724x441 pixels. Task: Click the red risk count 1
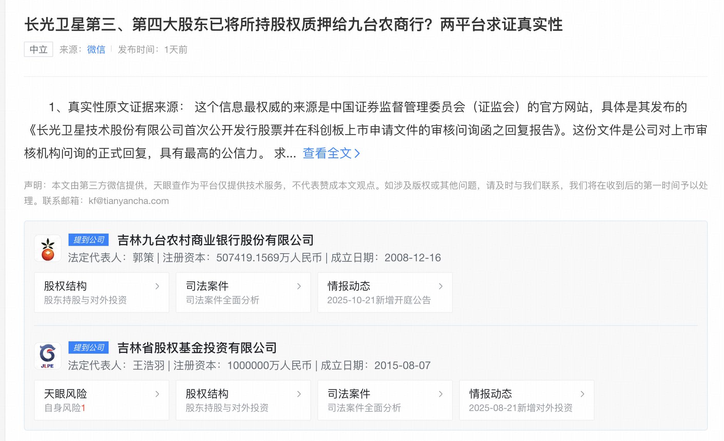click(x=83, y=408)
